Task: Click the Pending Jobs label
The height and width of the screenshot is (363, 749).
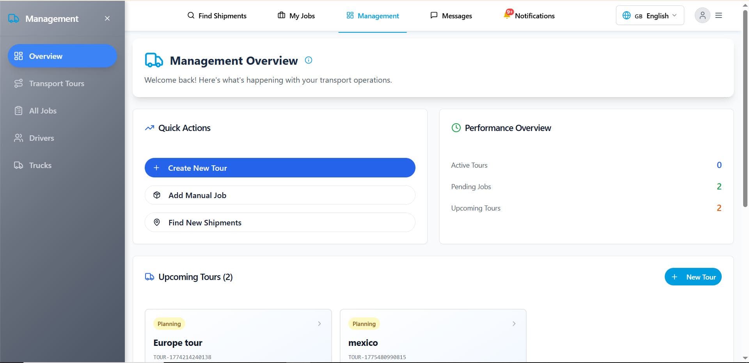Action: pyautogui.click(x=471, y=187)
